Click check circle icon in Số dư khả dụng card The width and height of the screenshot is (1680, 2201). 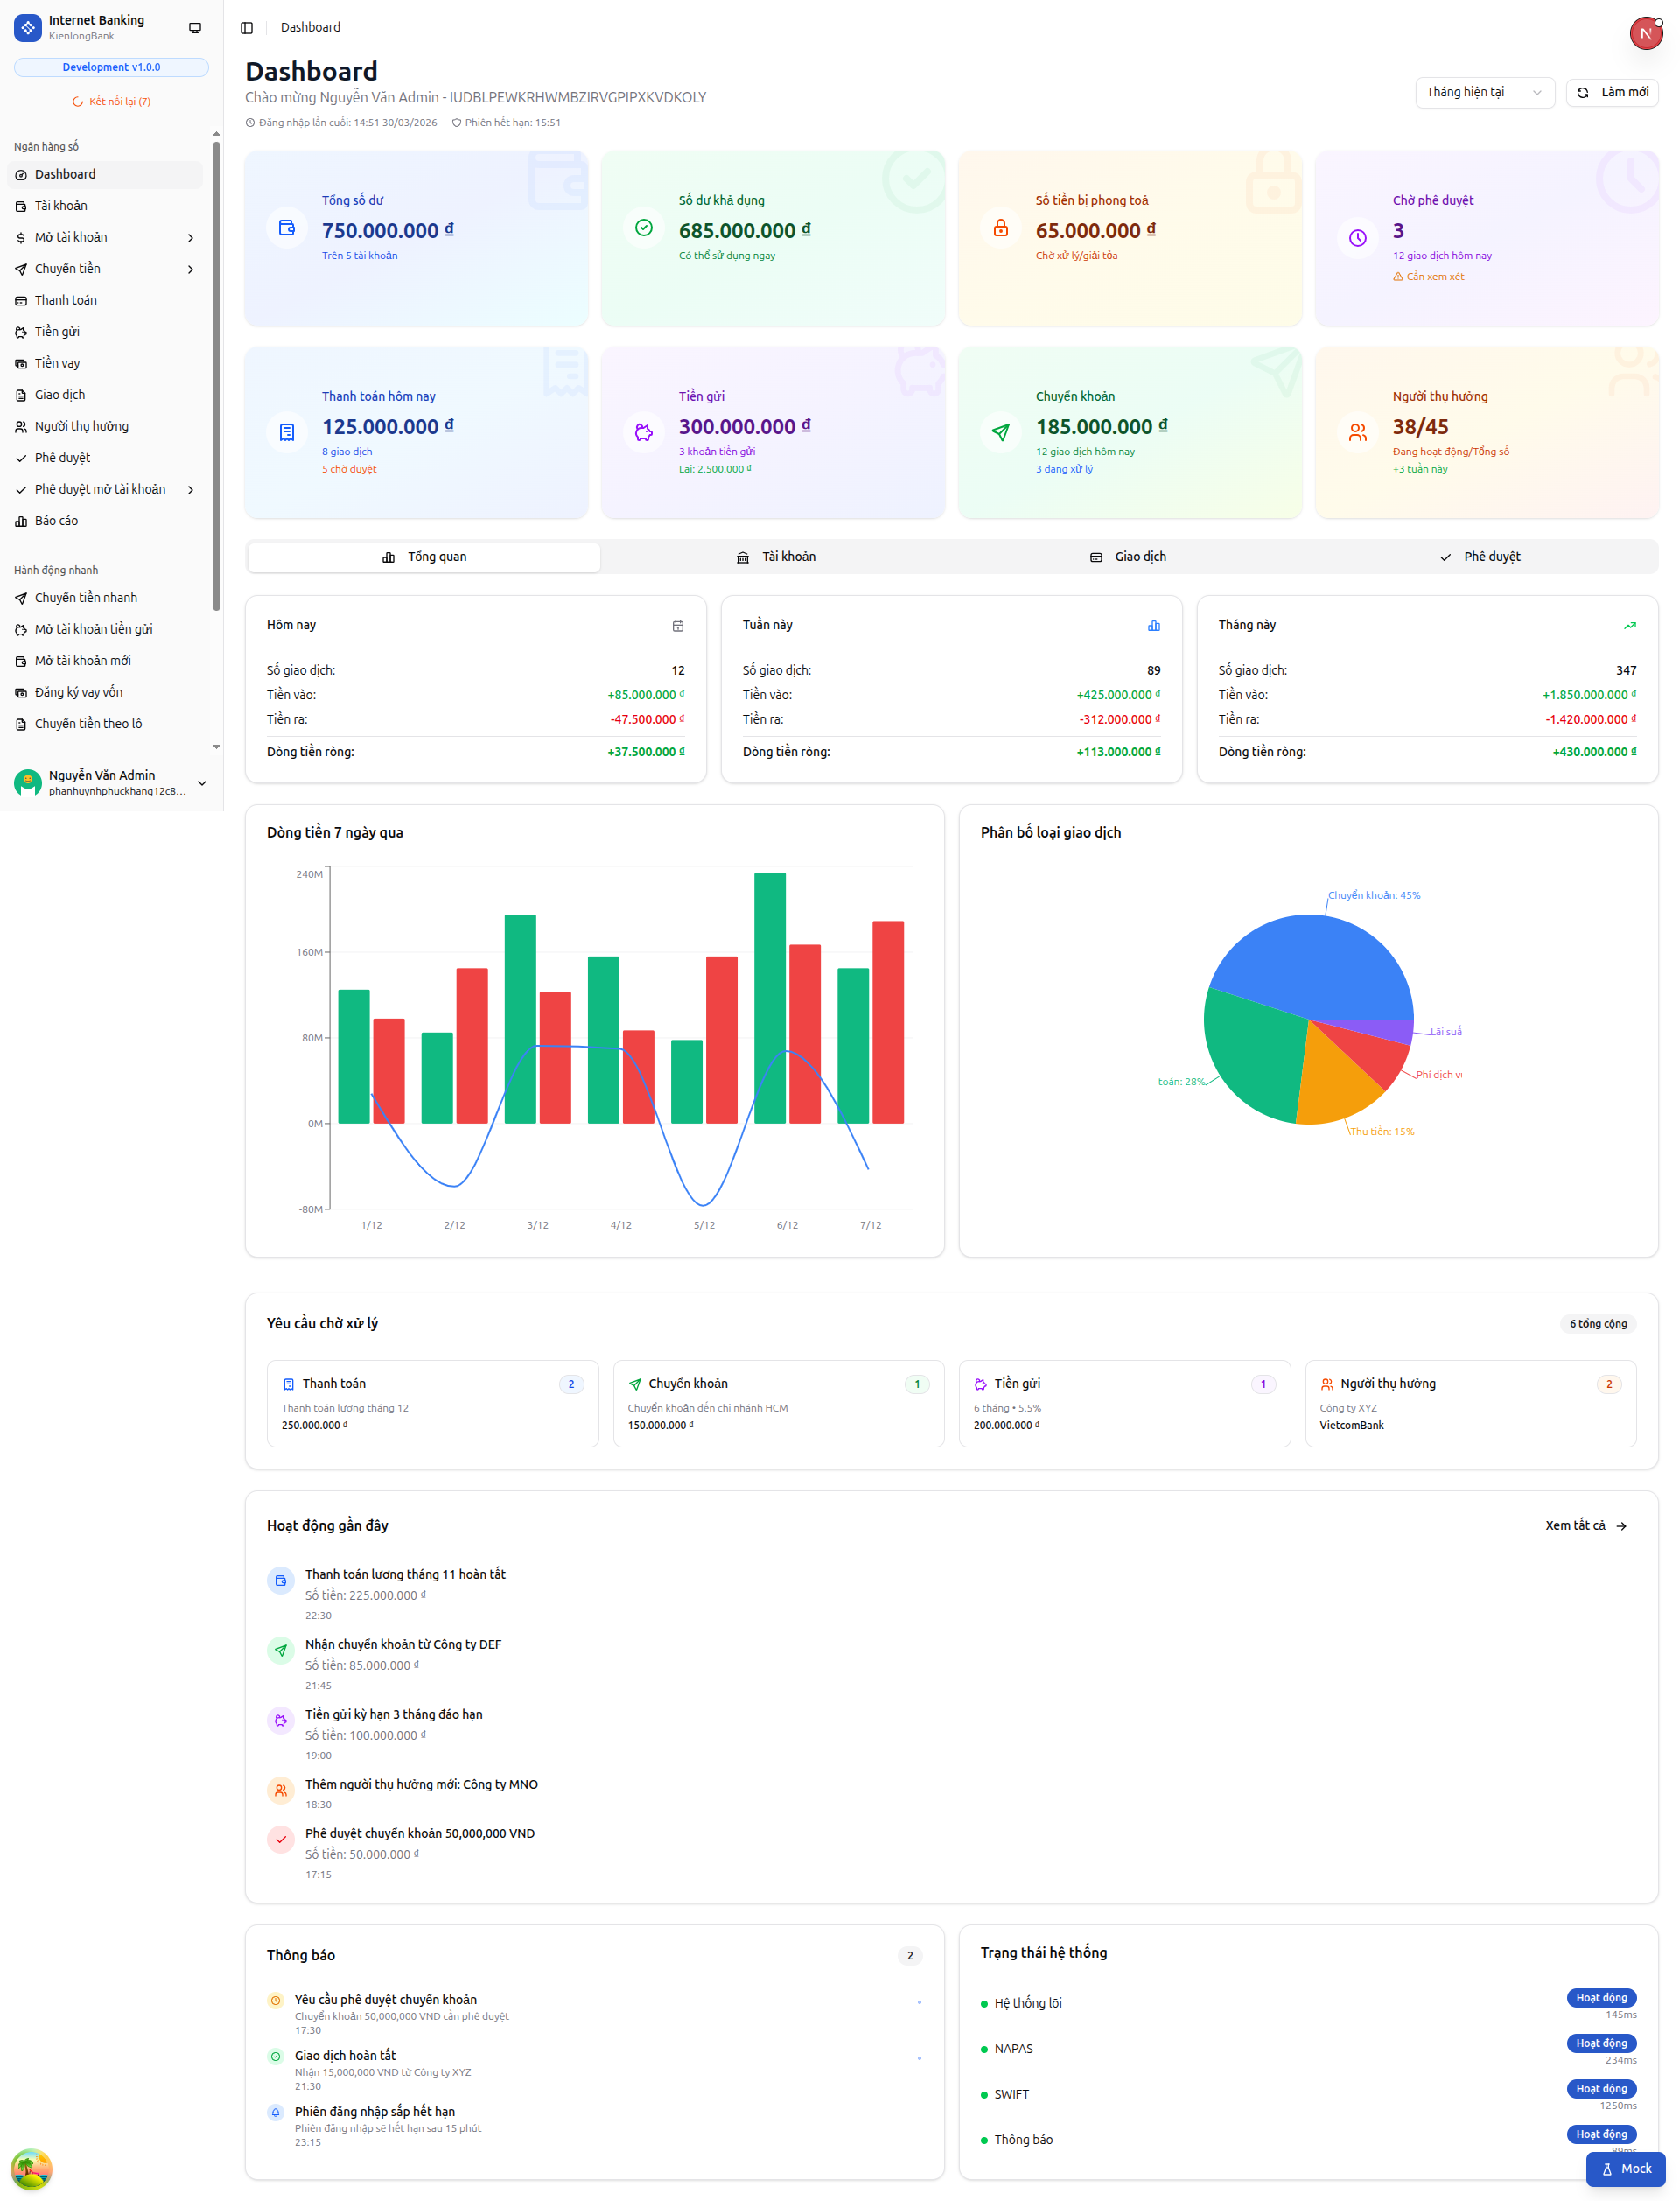point(644,228)
